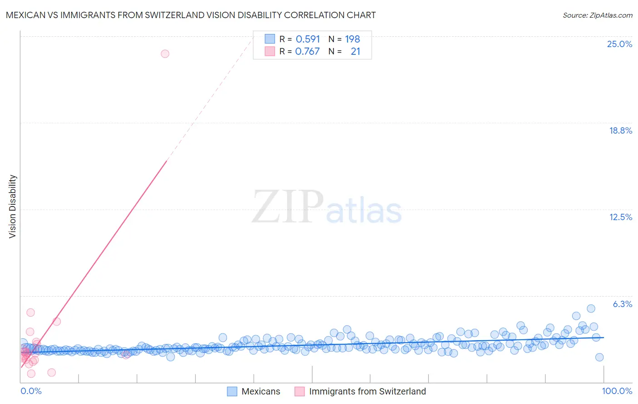The width and height of the screenshot is (638, 404).
Task: Click the 18.8% y-axis label
Action: coord(620,130)
